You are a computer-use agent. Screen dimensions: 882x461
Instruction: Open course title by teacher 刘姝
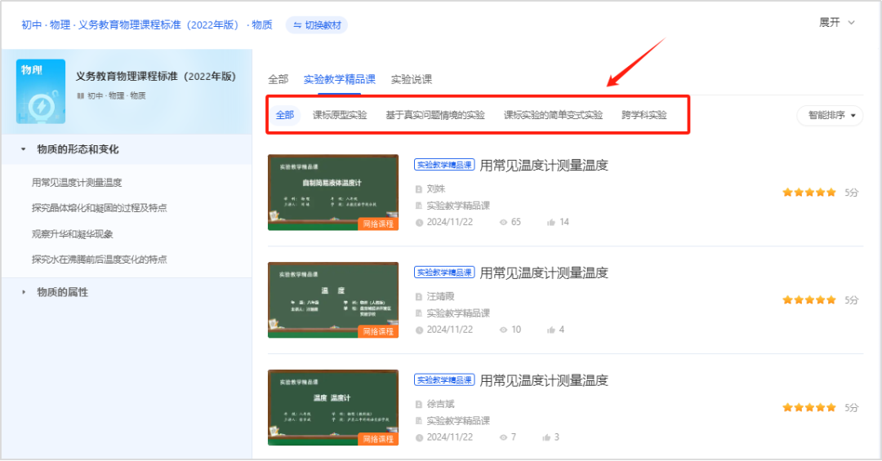543,166
